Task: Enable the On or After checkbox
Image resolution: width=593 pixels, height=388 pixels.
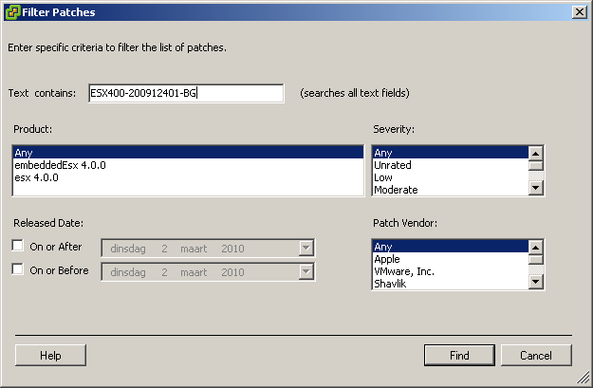Action: (x=19, y=247)
